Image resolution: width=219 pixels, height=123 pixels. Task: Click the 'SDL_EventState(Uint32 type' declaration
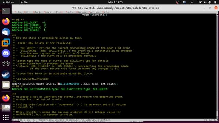88,84
